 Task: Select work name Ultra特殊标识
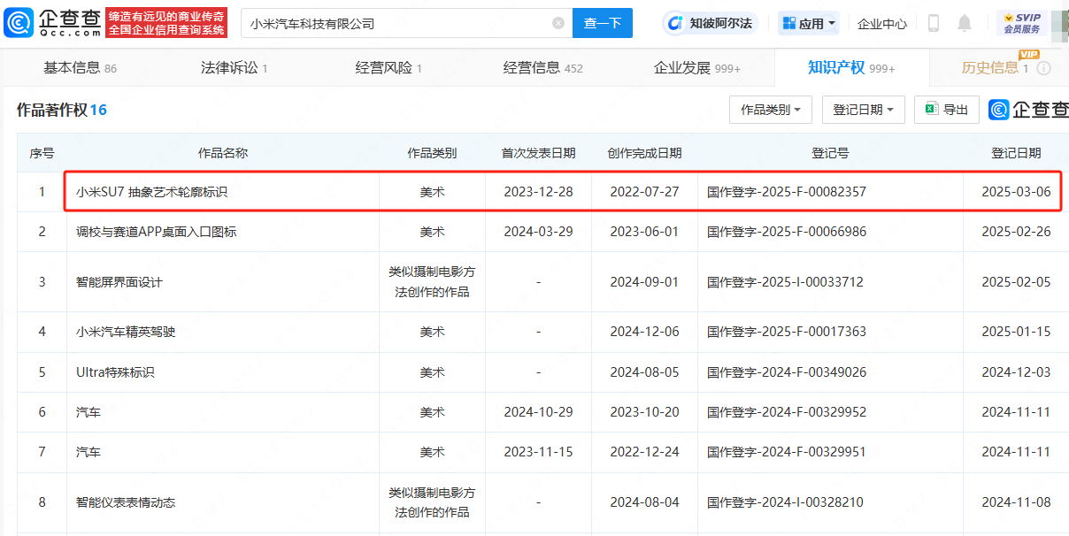(x=115, y=372)
